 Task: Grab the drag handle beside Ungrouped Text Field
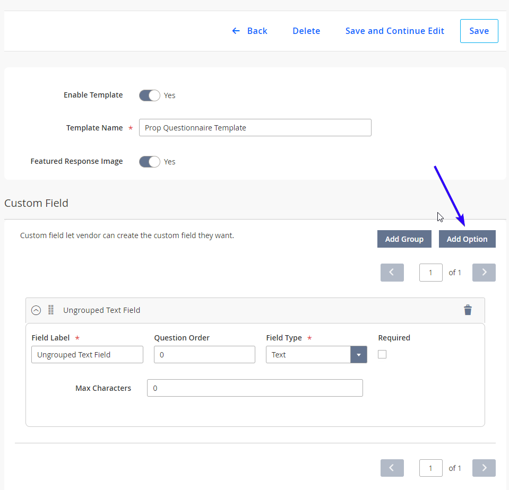pos(51,310)
